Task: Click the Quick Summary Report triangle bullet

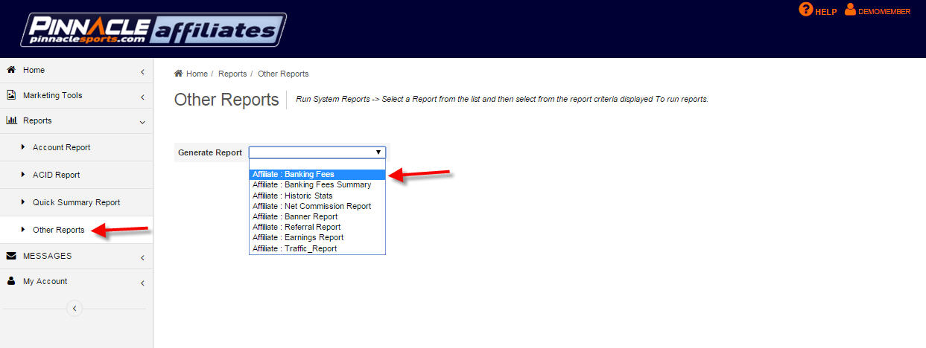Action: (x=23, y=202)
